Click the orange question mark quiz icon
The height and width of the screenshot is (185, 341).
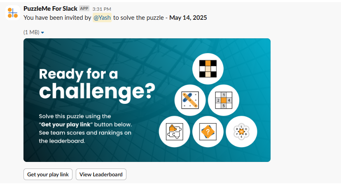pyautogui.click(x=208, y=132)
